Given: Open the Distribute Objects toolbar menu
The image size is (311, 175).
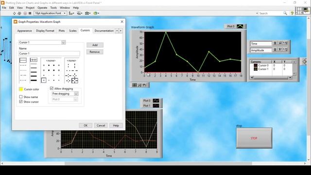Looking at the screenshot, I should pos(80,13).
